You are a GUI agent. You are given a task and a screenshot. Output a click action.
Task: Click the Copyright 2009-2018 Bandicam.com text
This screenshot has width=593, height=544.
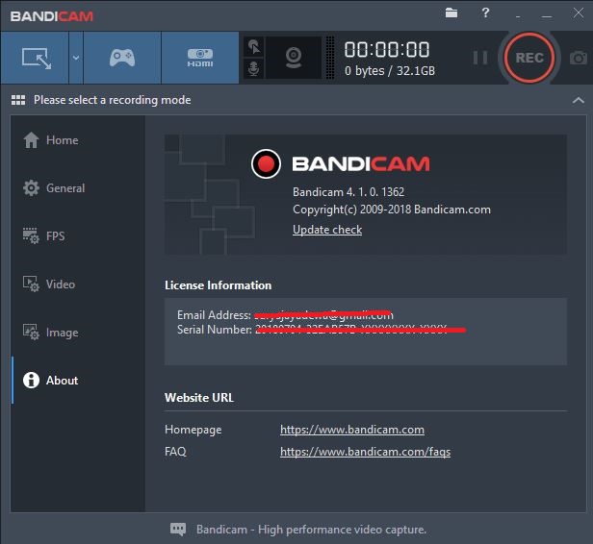[x=392, y=210]
